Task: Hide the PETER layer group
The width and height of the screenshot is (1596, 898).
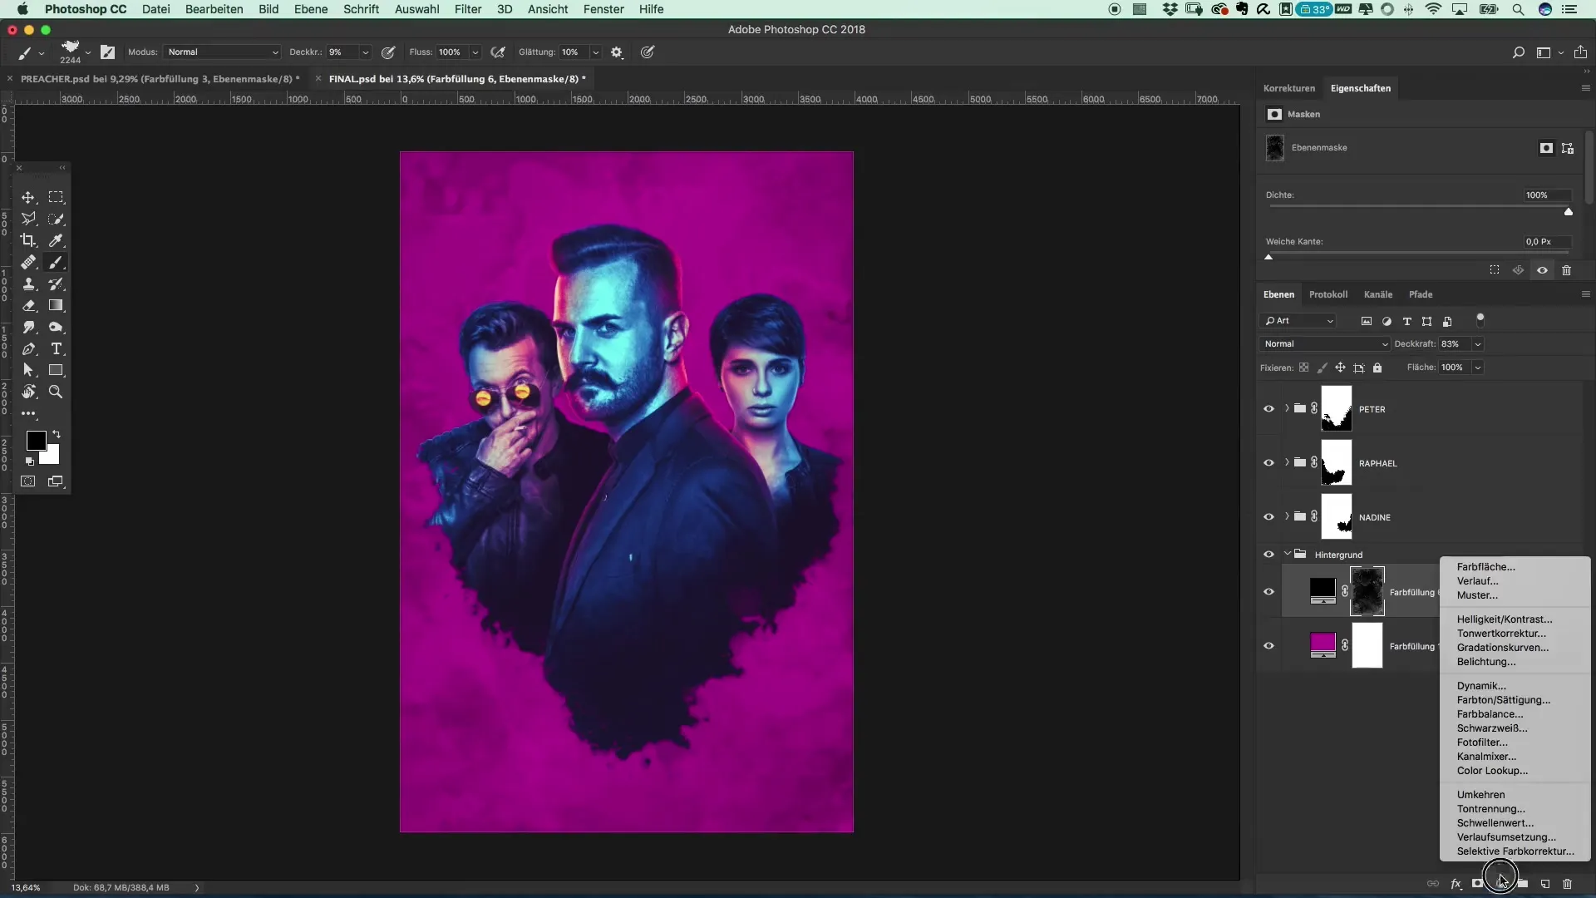Action: pos(1268,409)
